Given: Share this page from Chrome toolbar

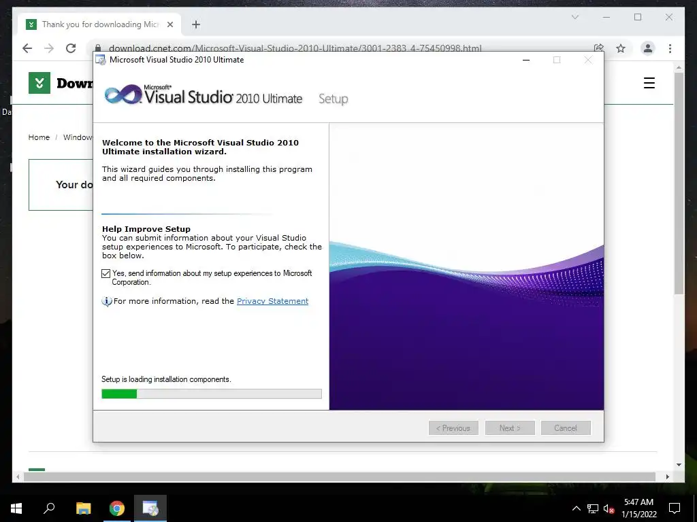Looking at the screenshot, I should click(x=599, y=48).
